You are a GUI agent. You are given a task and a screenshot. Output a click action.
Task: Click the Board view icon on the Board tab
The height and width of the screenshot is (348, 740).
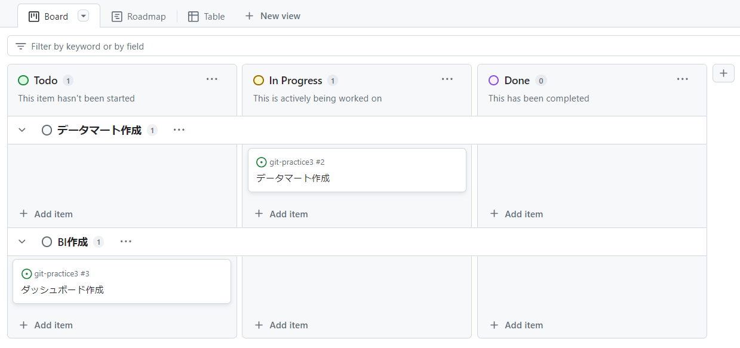coord(33,16)
